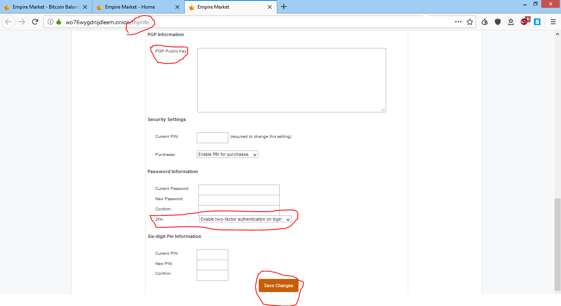561x306 pixels.
Task: Click 'Six-digit Pin Information' heading
Action: point(174,236)
